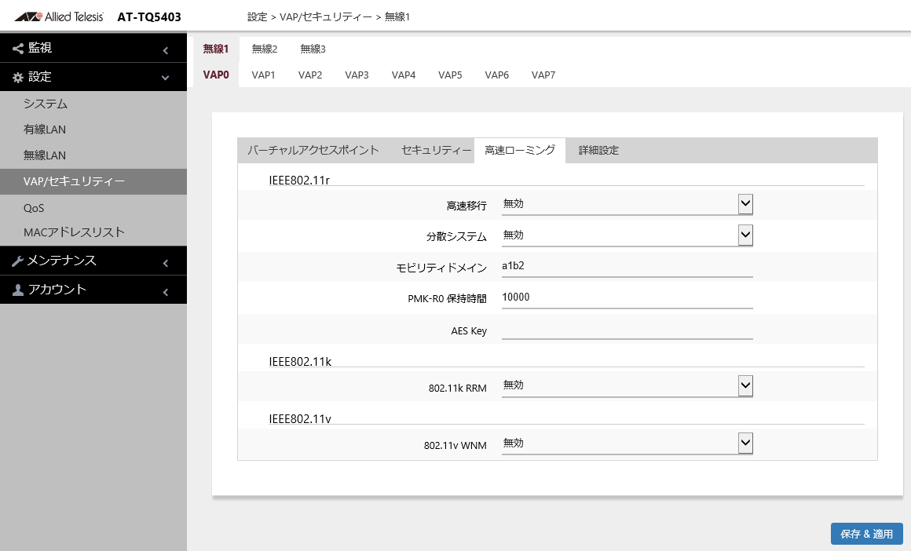The height and width of the screenshot is (551, 911).
Task: Expand the アカウント menu chevron
Action: (166, 292)
